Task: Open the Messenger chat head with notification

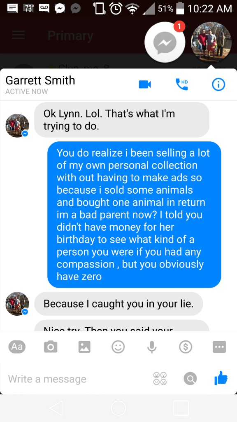Action: 165,42
